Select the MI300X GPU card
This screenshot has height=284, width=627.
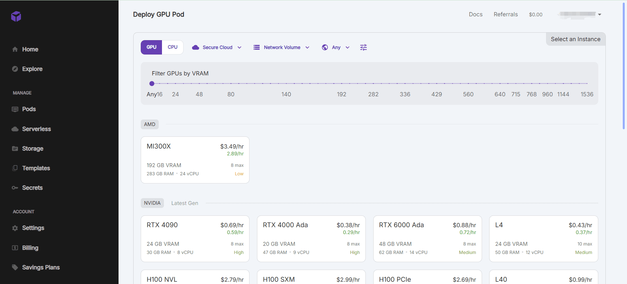[195, 160]
